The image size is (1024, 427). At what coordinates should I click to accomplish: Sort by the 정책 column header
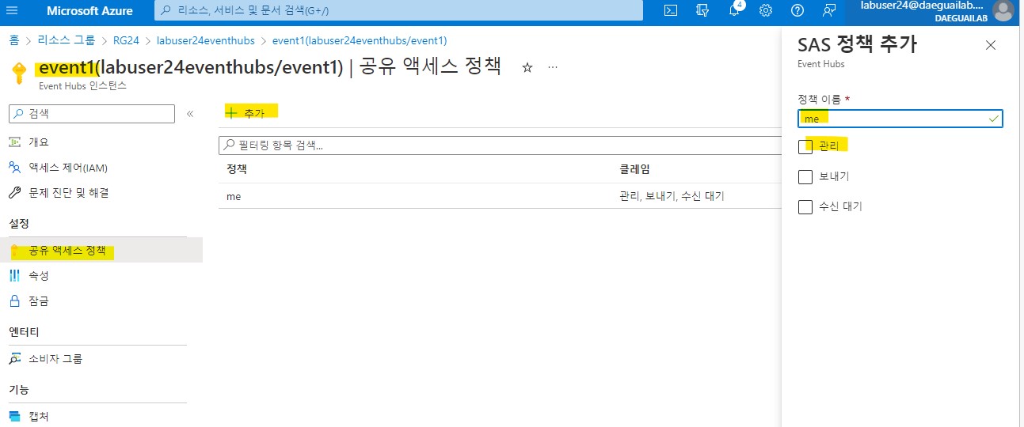click(x=236, y=170)
